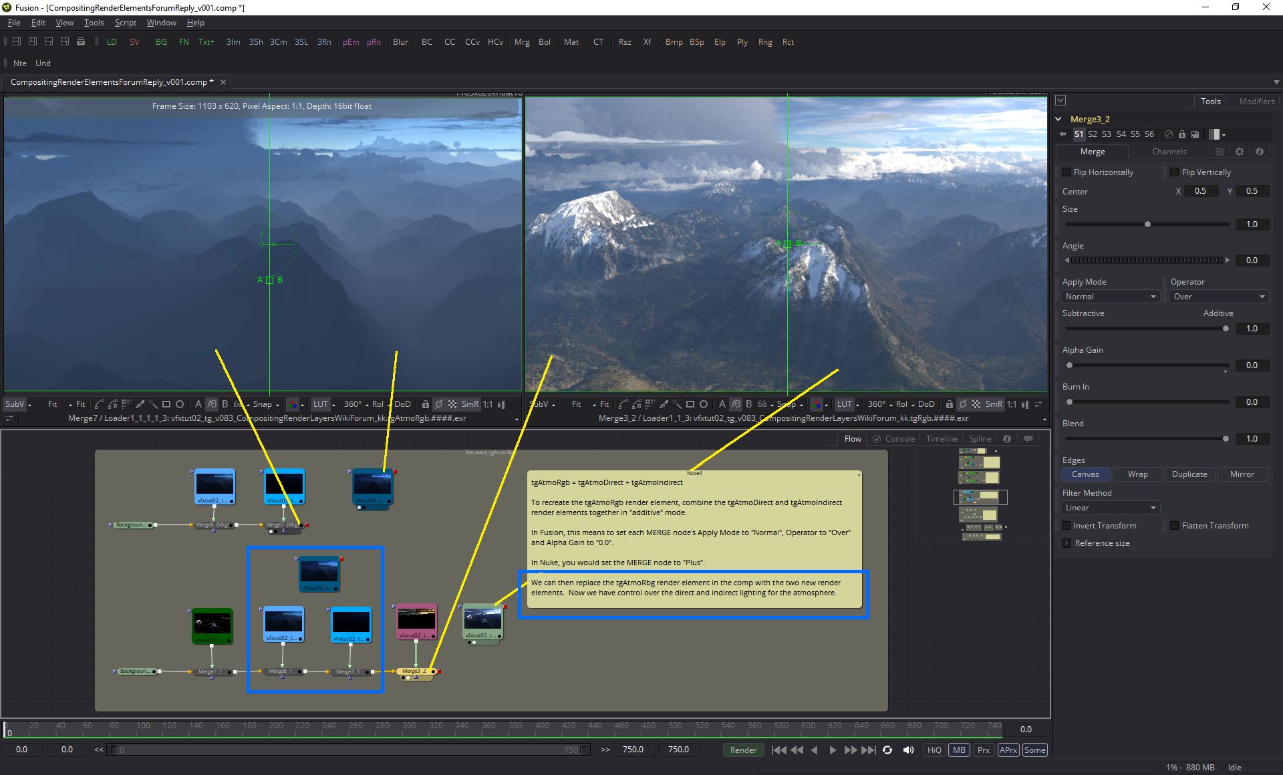Expand Reference size section

(x=1066, y=543)
